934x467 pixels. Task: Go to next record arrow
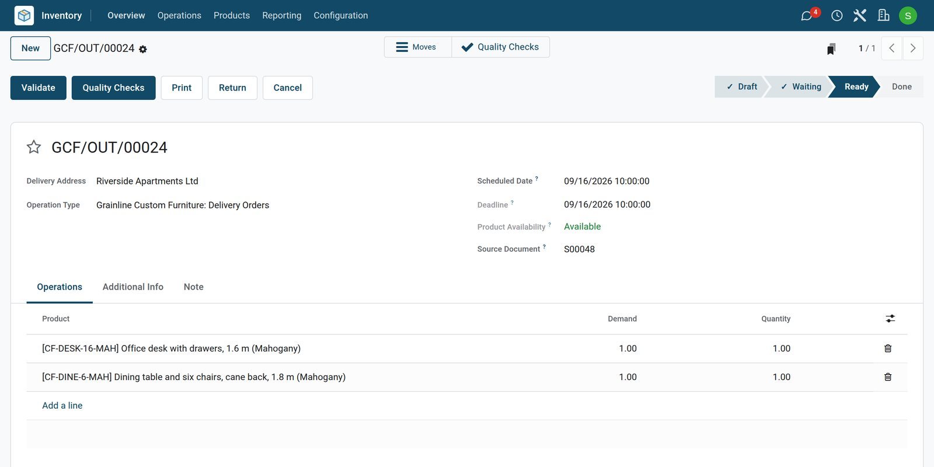[x=913, y=48]
